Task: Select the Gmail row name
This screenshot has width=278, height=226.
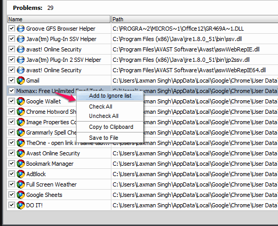Action: (x=33, y=81)
